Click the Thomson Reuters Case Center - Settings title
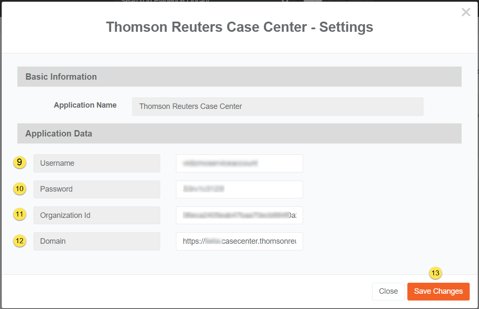Viewport: 479px width, 309px height. [x=239, y=27]
